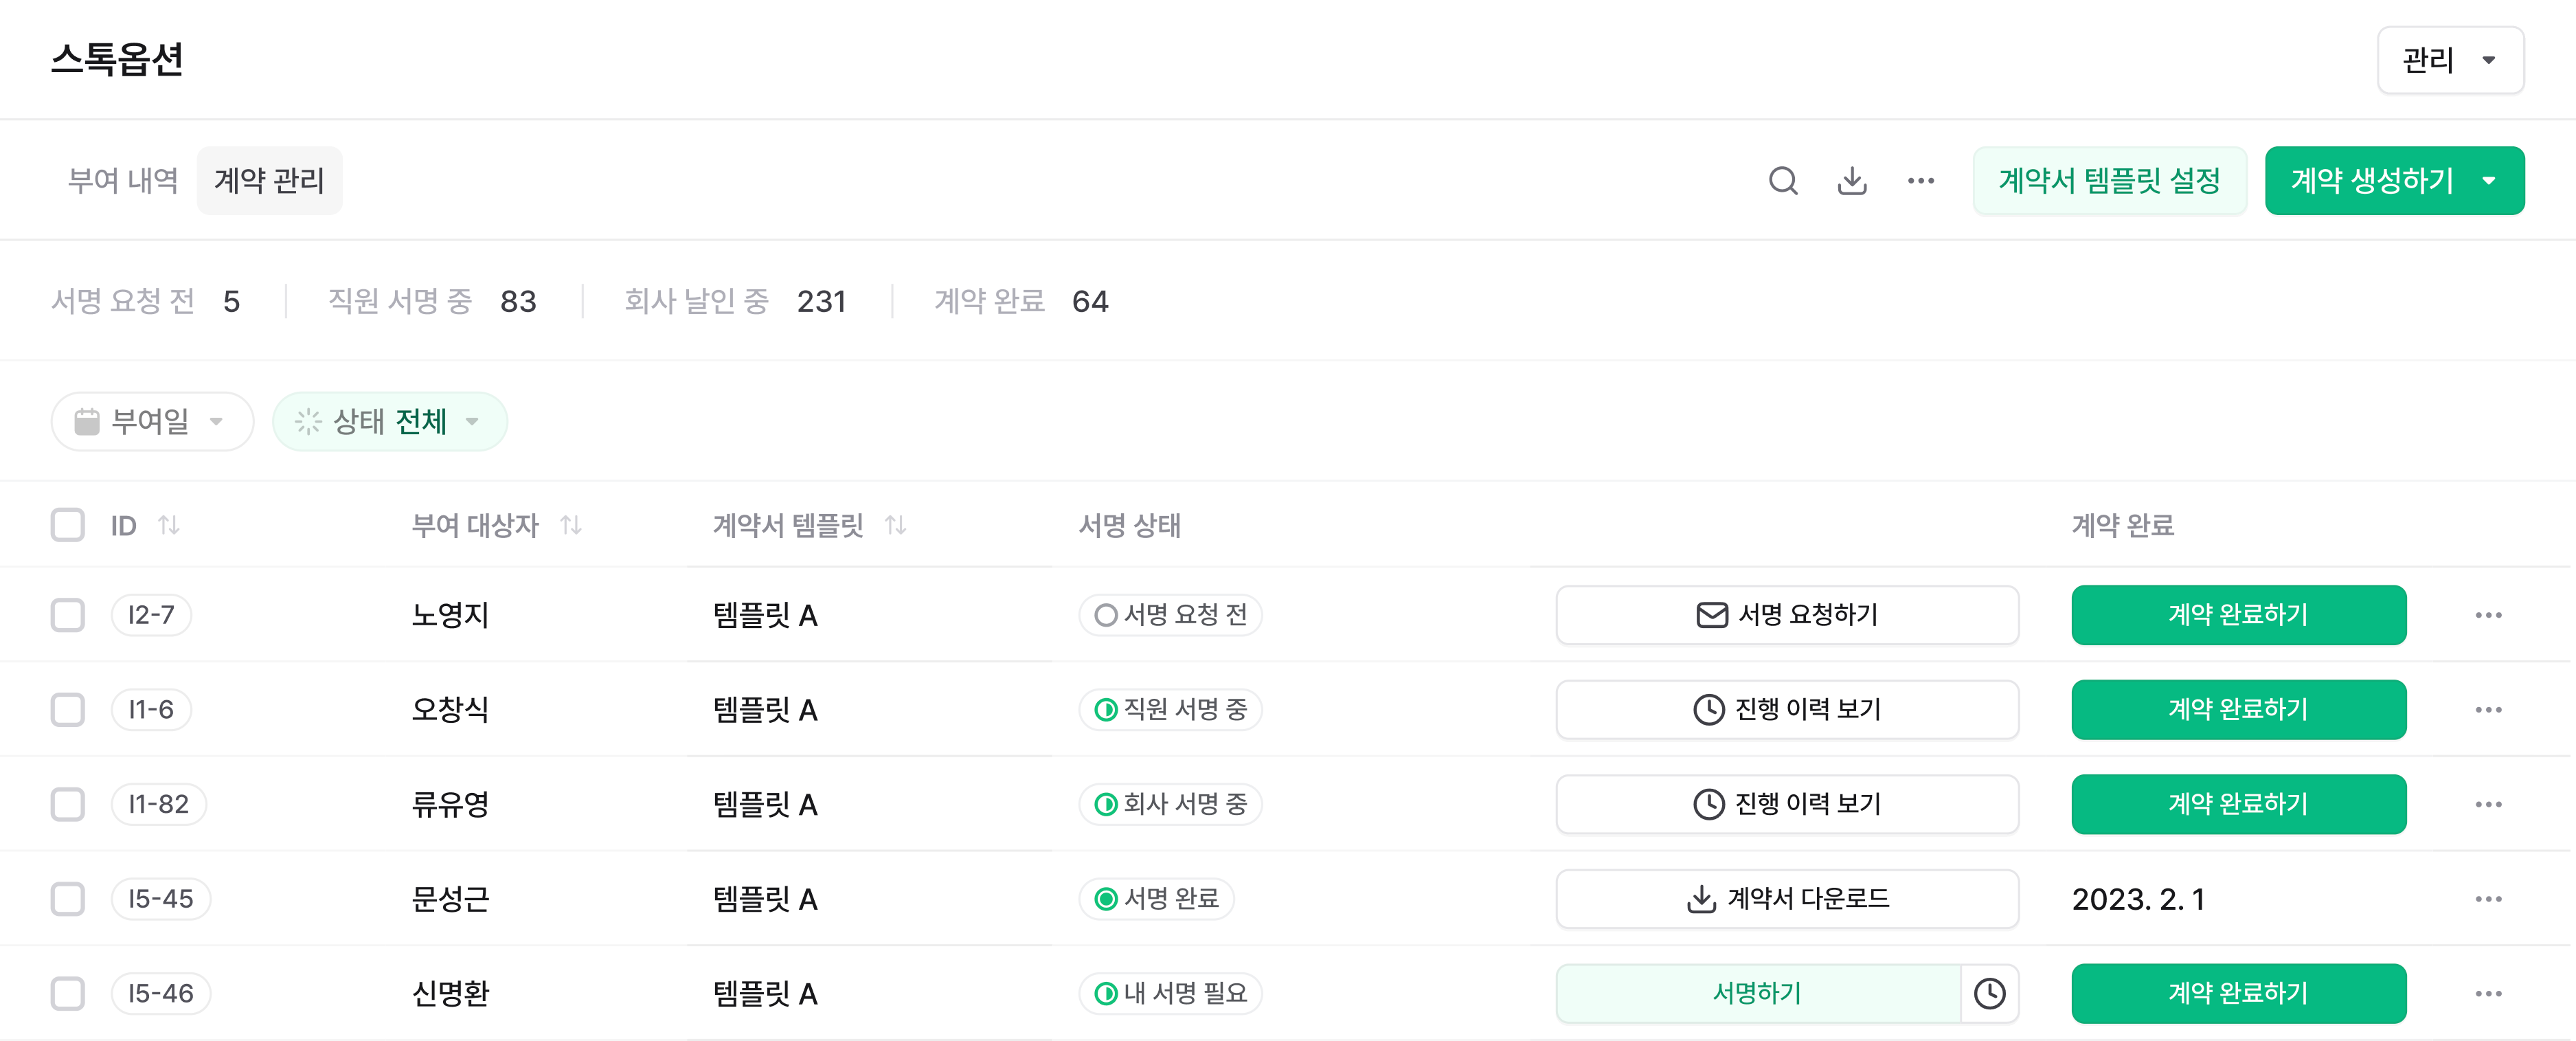Viewport: 2576px width, 1041px height.
Task: Click 서명 요청하기 for 노영지
Action: click(1787, 615)
